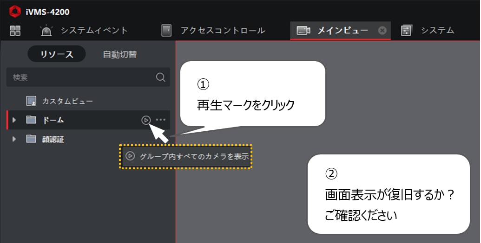Click the magnifier search icon
Viewport: 481px width, 243px height.
160,77
